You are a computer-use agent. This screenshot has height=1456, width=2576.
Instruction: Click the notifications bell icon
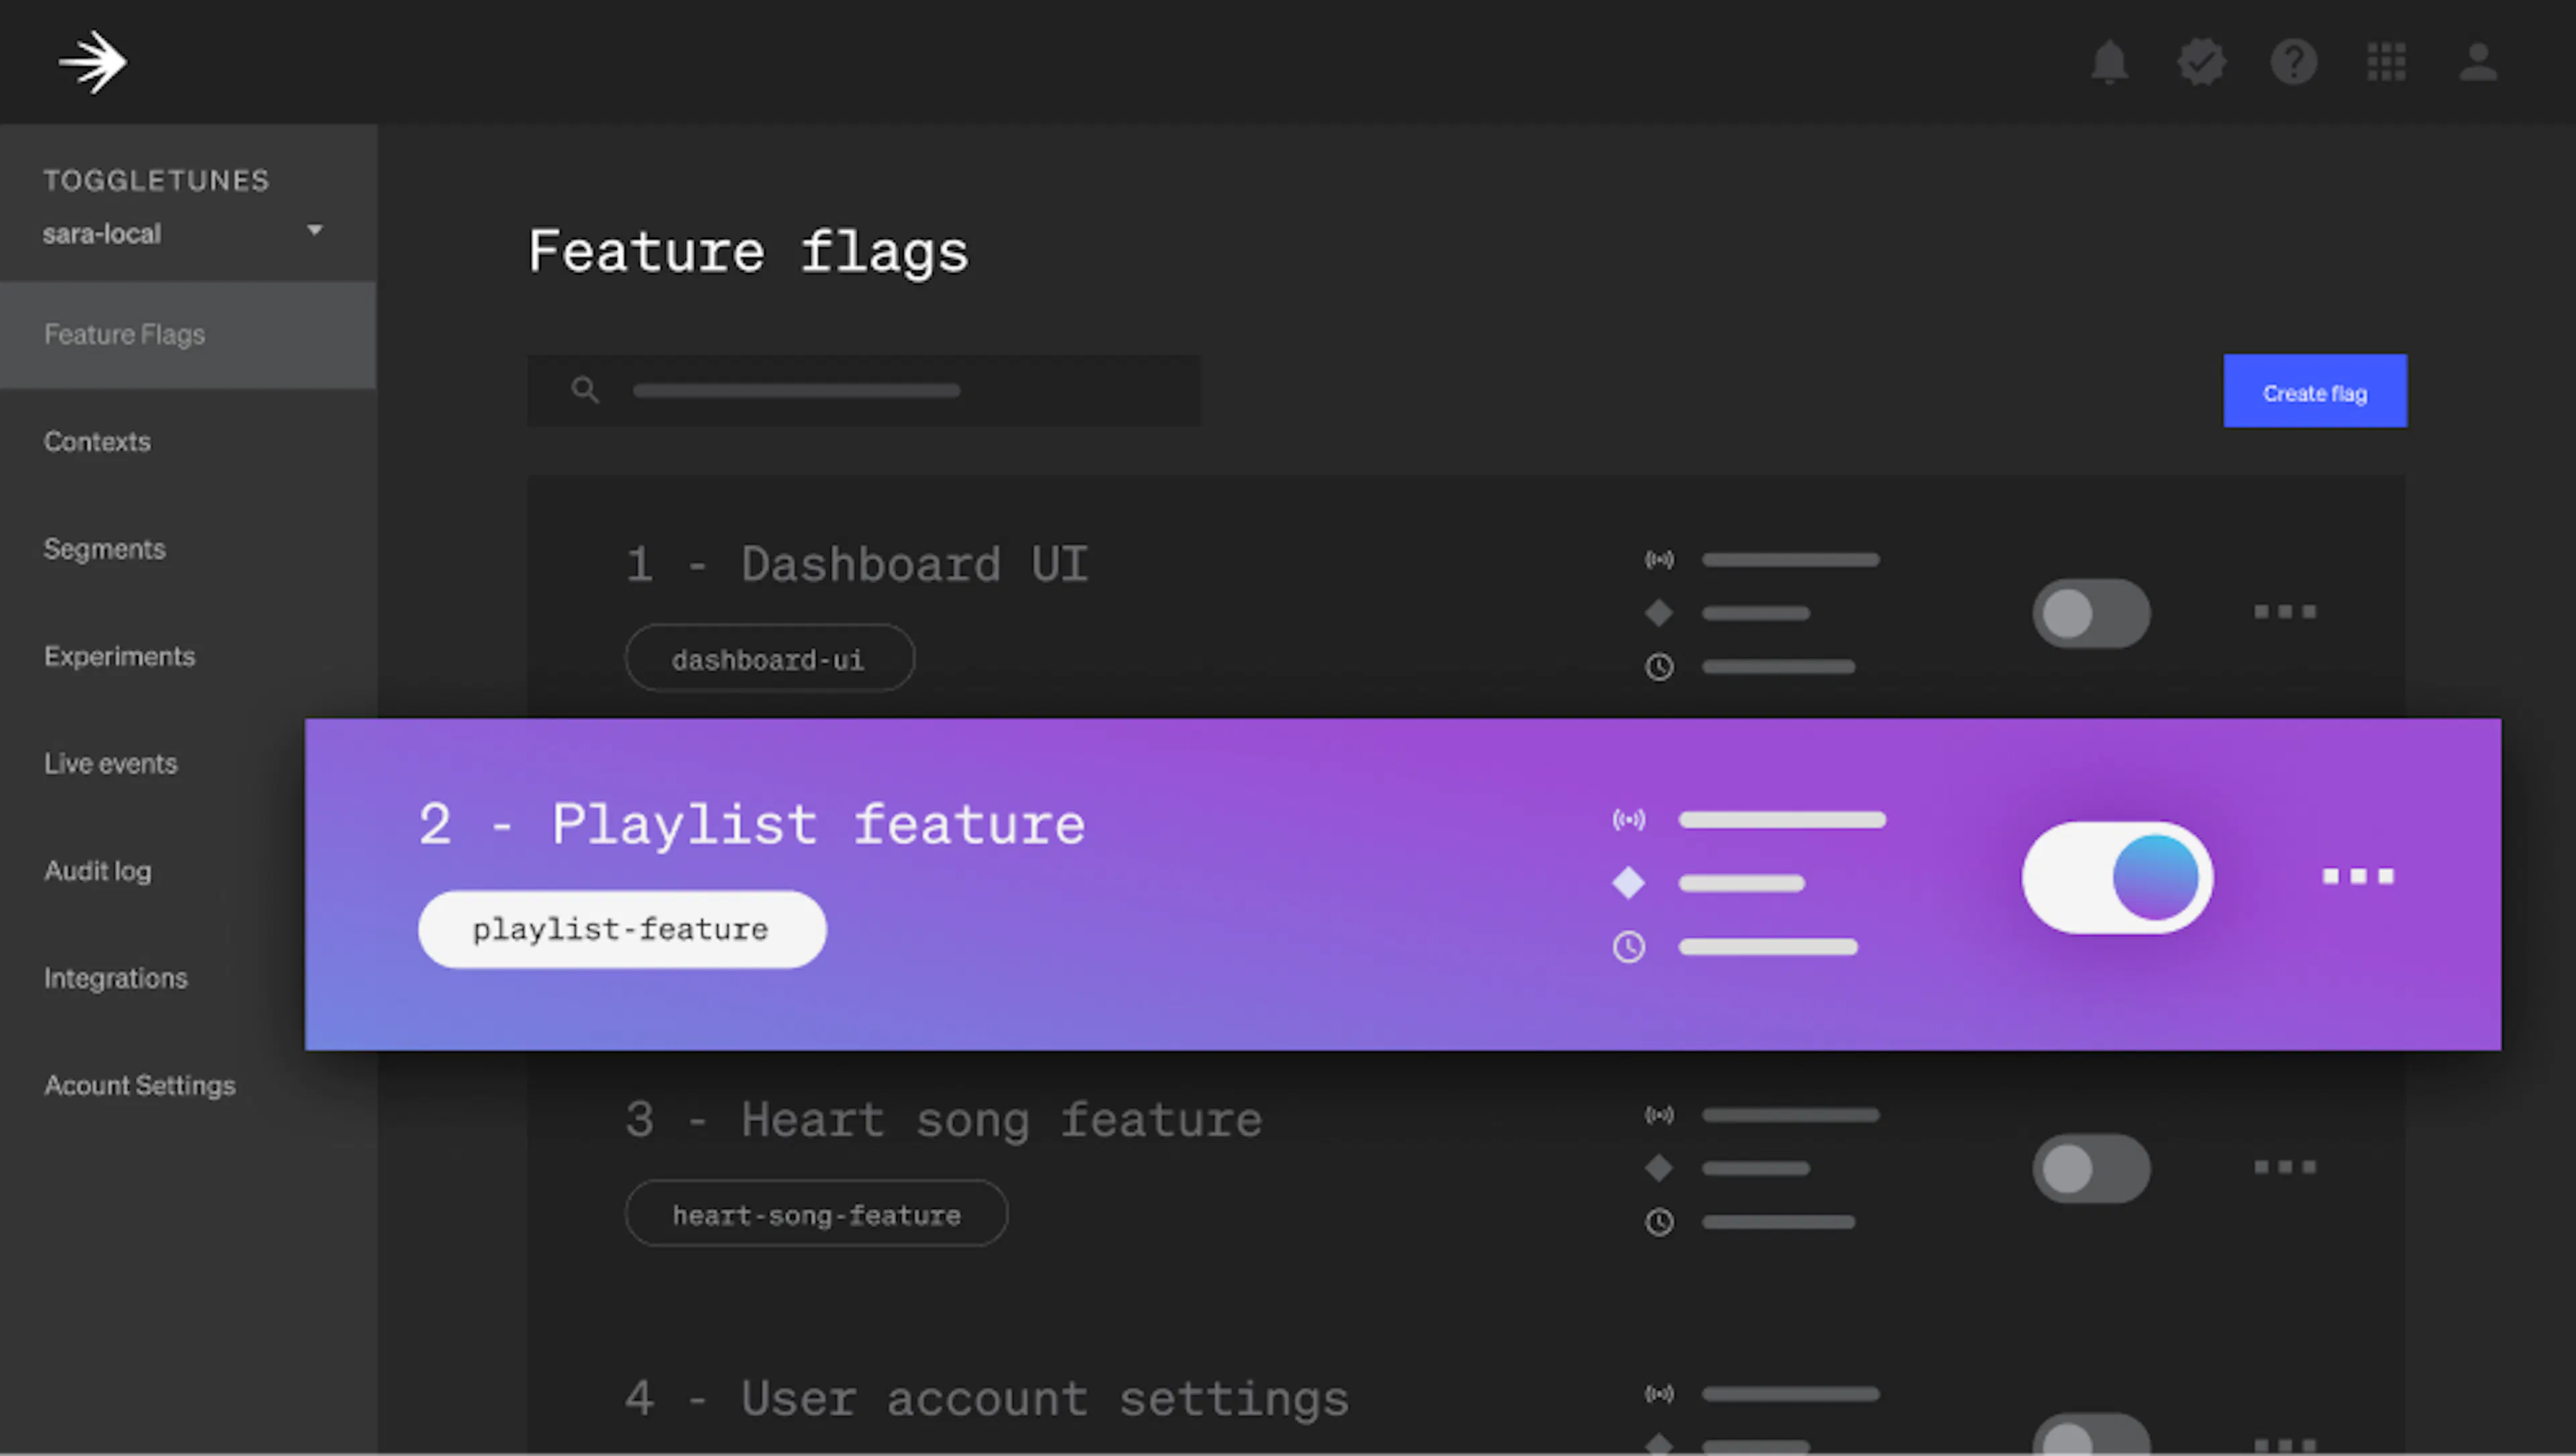2110,62
